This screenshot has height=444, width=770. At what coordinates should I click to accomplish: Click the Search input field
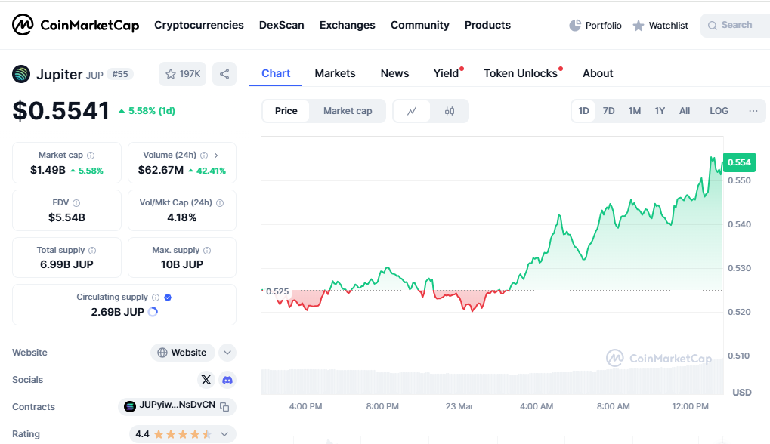(735, 26)
